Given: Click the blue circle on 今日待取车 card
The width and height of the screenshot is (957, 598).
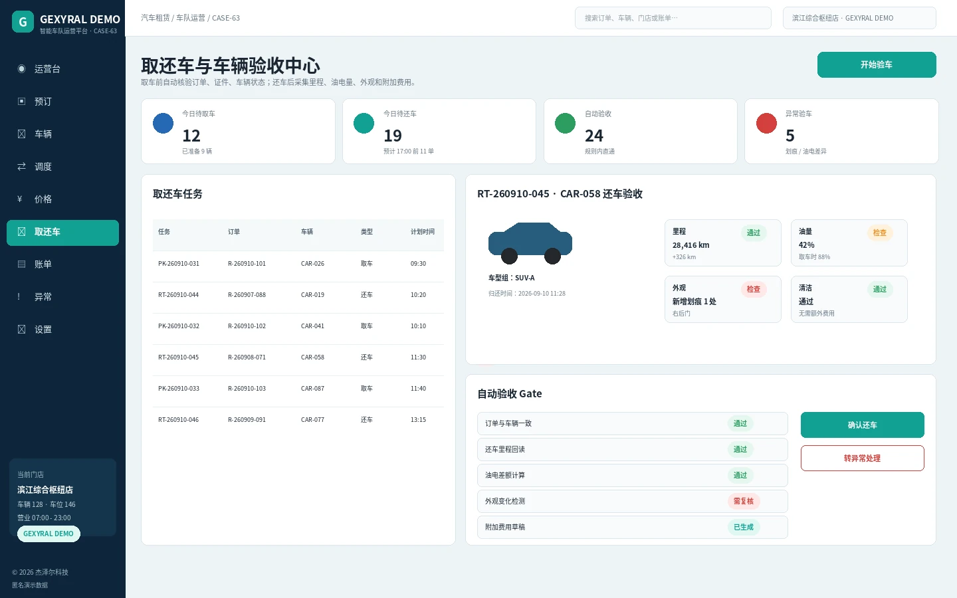Looking at the screenshot, I should click(x=163, y=123).
